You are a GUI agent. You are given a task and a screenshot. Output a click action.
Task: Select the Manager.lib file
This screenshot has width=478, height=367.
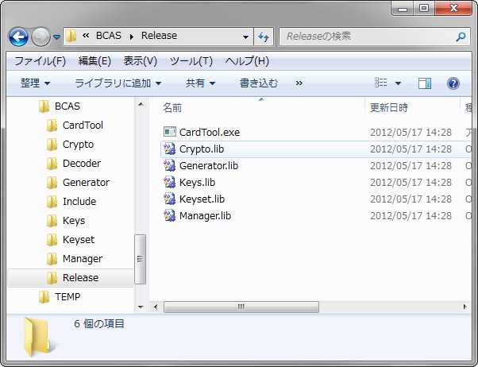(205, 215)
